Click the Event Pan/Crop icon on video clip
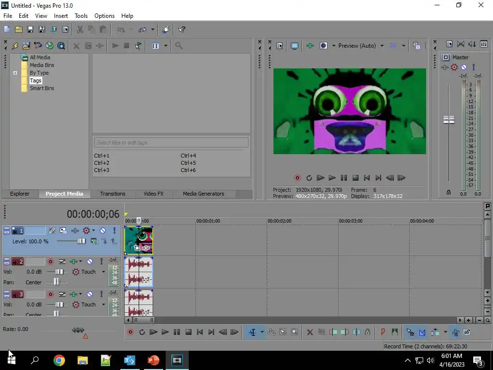Viewport: 493px width, 370px height. pos(137,248)
